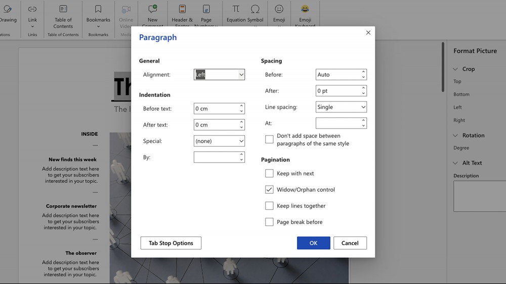Open the Emoji smiley icon
This screenshot has width=506, height=284.
279,9
